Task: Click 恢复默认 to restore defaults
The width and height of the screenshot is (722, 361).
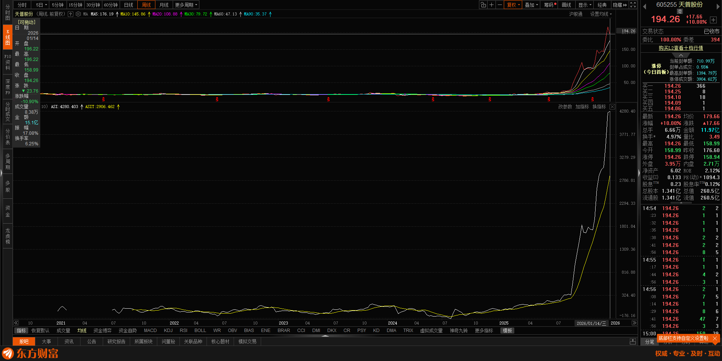Action: tap(40, 331)
